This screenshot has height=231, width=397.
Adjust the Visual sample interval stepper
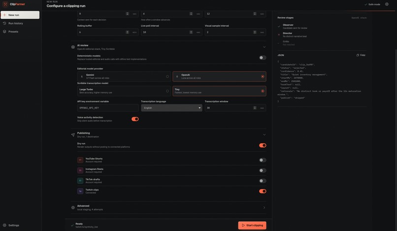pyautogui.click(x=255, y=32)
